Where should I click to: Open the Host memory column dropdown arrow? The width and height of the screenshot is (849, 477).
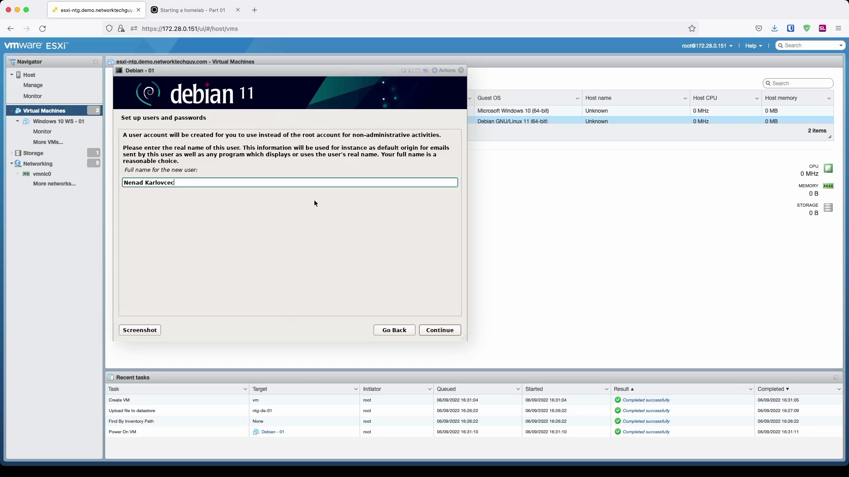click(829, 98)
